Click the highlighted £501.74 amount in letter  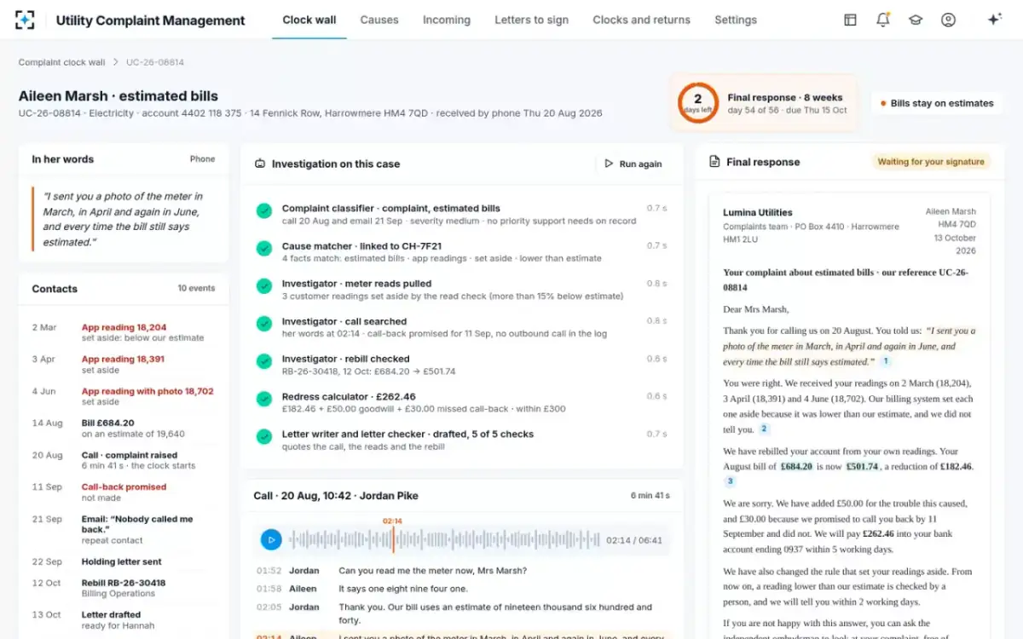[x=861, y=467]
